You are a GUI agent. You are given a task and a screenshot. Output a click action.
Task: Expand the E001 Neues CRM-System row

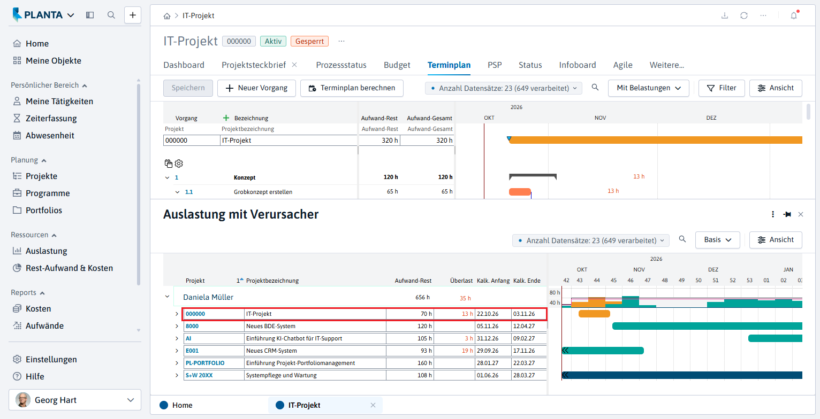[x=177, y=351]
